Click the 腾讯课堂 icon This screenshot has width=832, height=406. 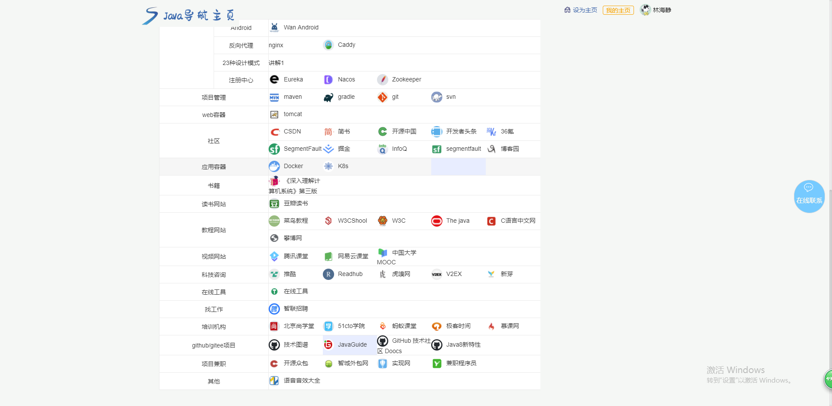click(x=274, y=257)
